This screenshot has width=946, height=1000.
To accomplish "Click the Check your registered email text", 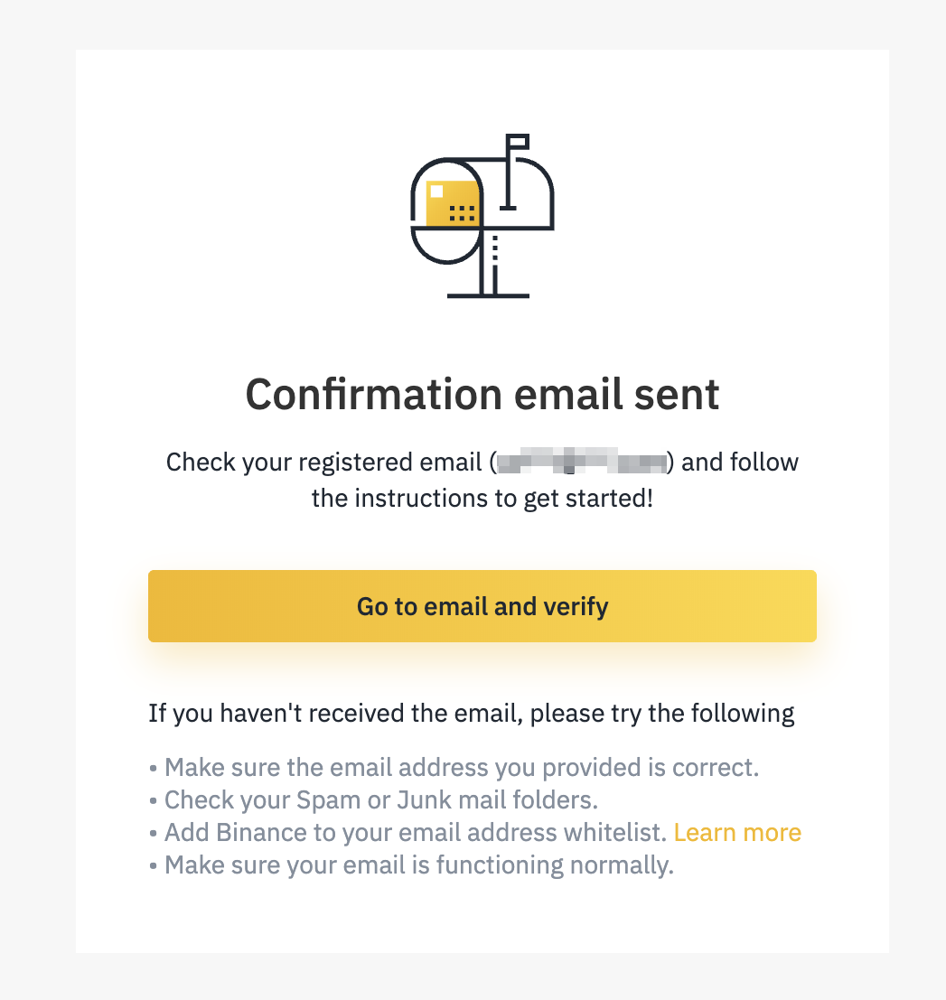I will [324, 463].
